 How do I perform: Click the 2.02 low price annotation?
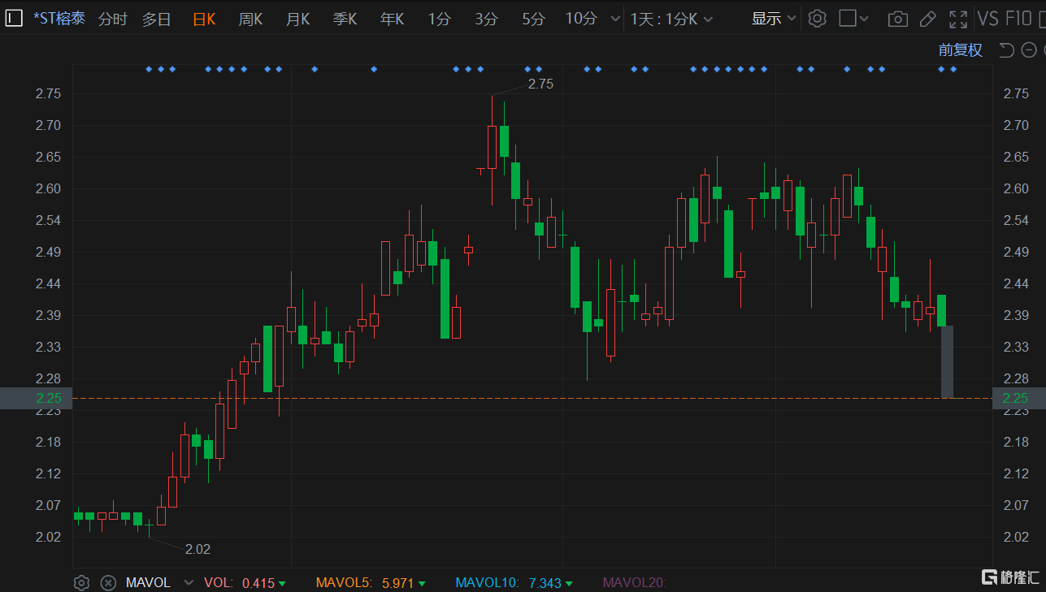pyautogui.click(x=197, y=549)
